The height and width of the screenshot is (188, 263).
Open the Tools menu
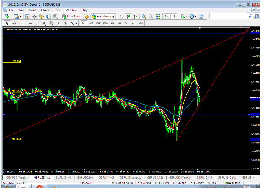pos(58,10)
